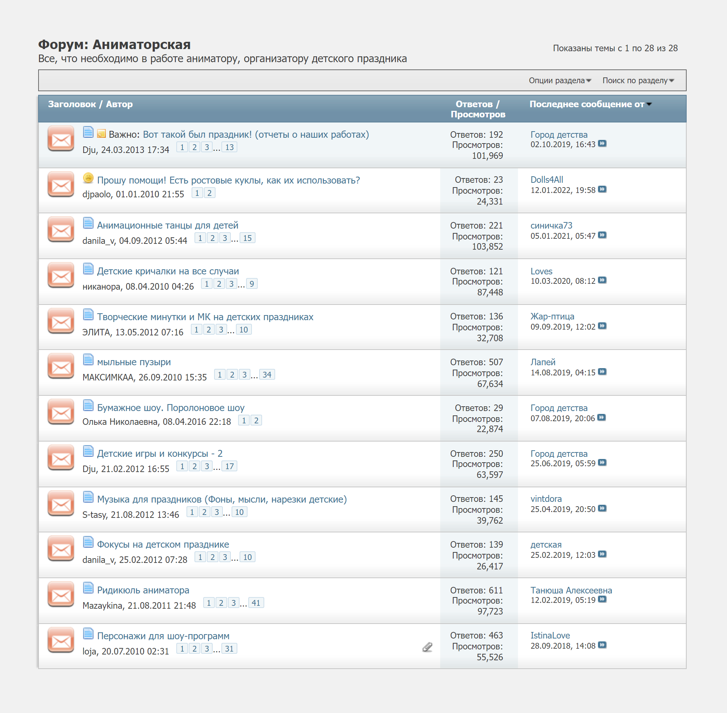Click envelope icon of Детские кричалки thread
The height and width of the screenshot is (713, 727).
[61, 275]
